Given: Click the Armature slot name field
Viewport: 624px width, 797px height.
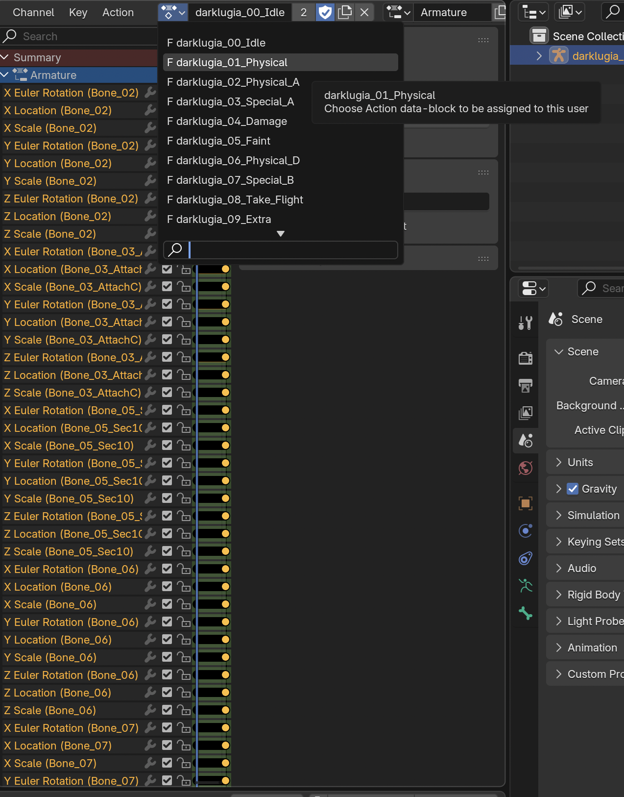Looking at the screenshot, I should (452, 12).
